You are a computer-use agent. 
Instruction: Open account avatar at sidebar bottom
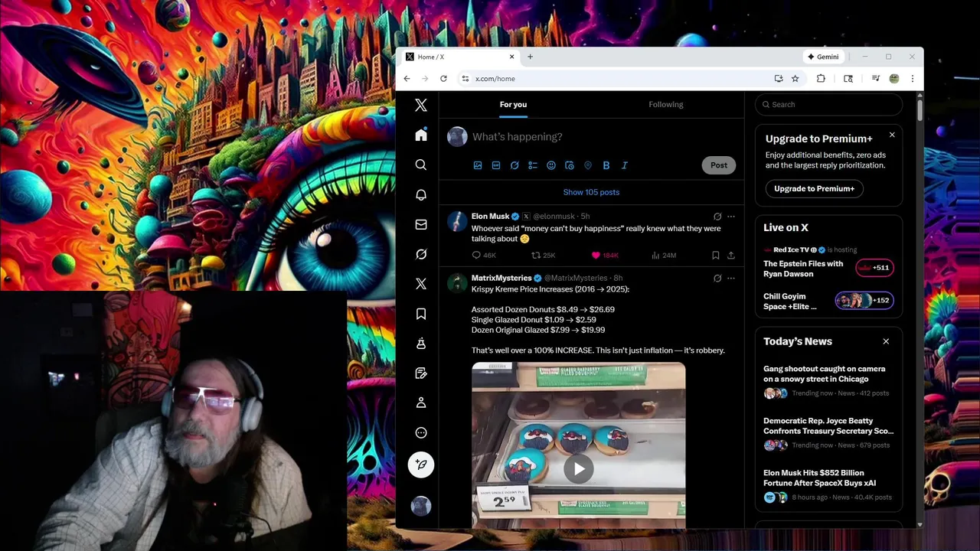(421, 506)
